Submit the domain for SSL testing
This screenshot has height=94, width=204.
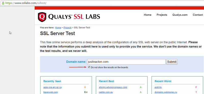[172, 62]
